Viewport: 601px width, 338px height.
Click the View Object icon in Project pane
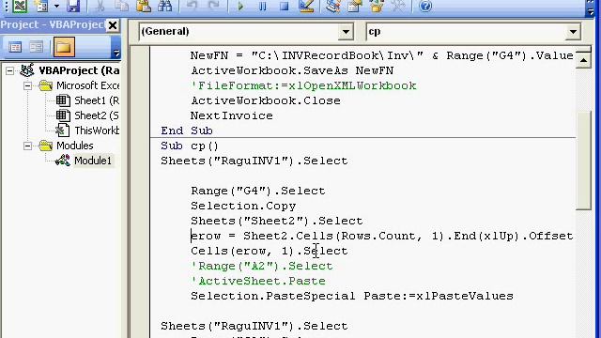[37, 47]
